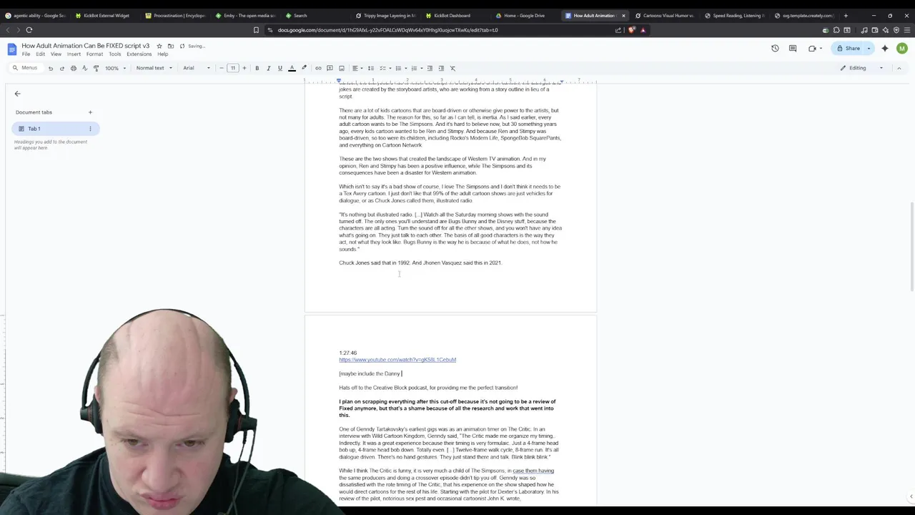Open the checklist menu

pyautogui.click(x=384, y=68)
